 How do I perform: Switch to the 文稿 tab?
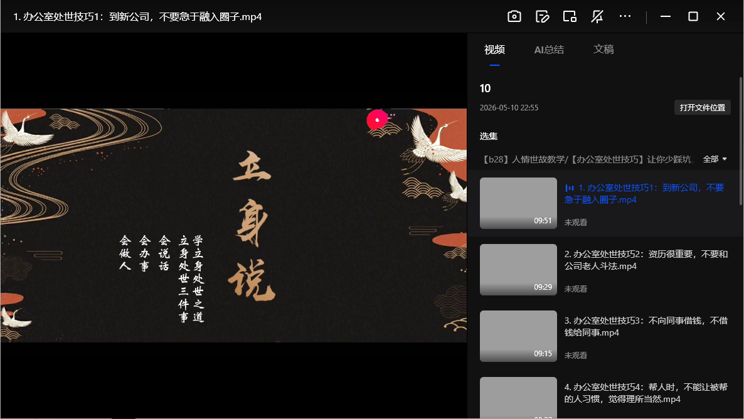click(x=603, y=50)
